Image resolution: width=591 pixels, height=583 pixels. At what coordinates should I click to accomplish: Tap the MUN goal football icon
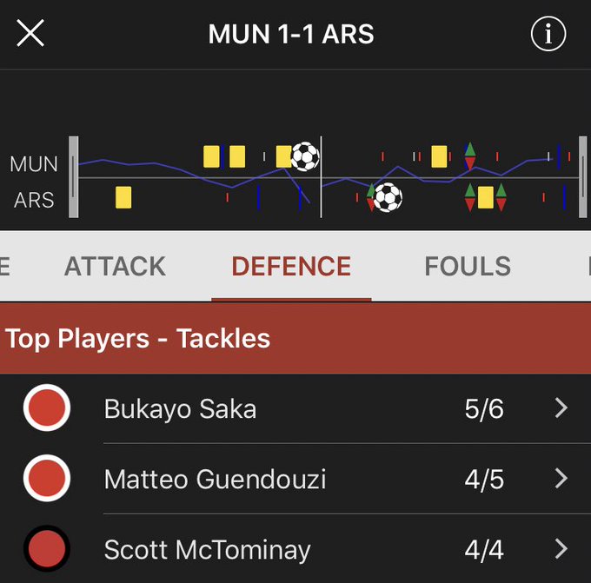pos(305,156)
